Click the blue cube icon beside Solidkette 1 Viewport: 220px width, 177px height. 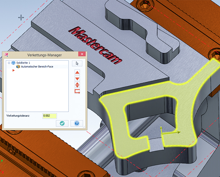click(14, 63)
